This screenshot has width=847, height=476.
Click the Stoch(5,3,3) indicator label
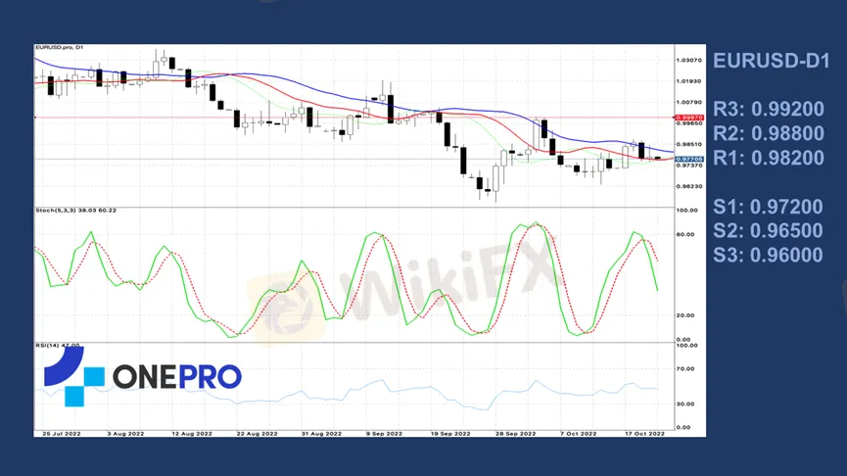pyautogui.click(x=75, y=210)
